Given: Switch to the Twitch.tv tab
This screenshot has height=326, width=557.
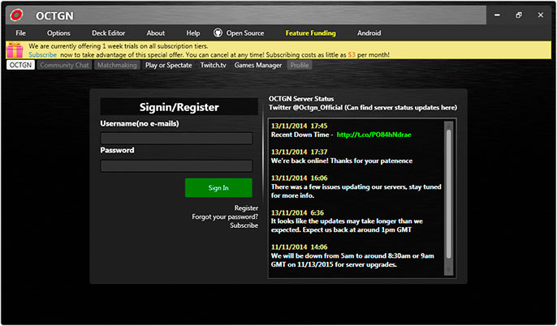Looking at the screenshot, I should point(213,65).
